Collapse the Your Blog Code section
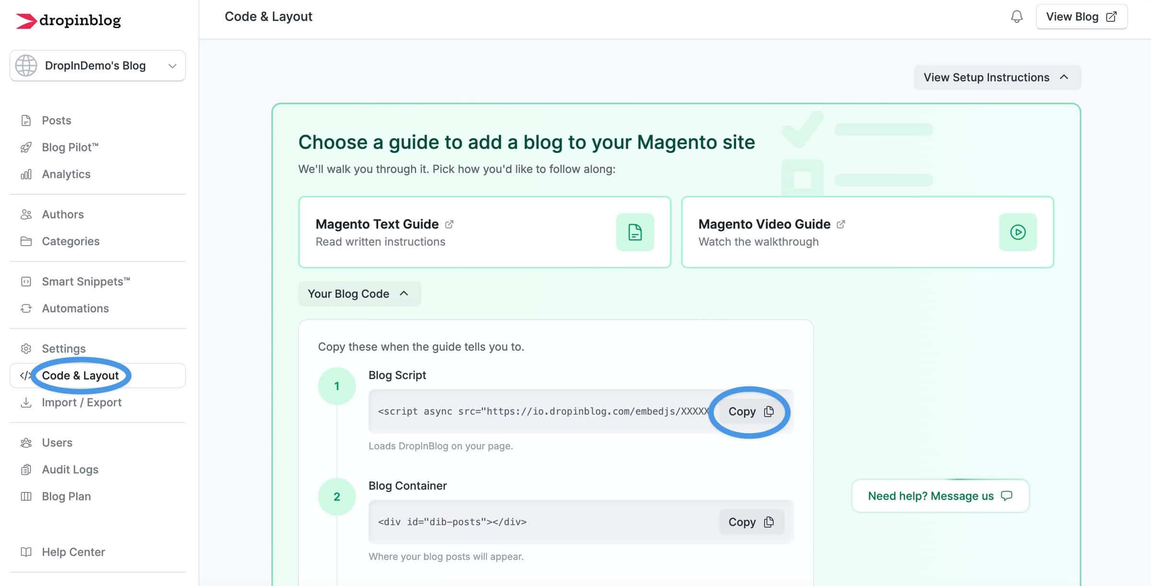 [x=359, y=294]
